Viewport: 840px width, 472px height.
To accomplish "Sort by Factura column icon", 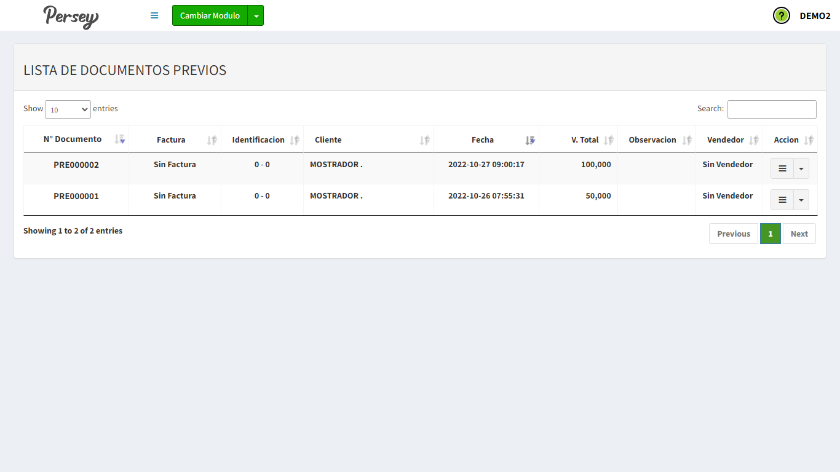I will pos(212,140).
